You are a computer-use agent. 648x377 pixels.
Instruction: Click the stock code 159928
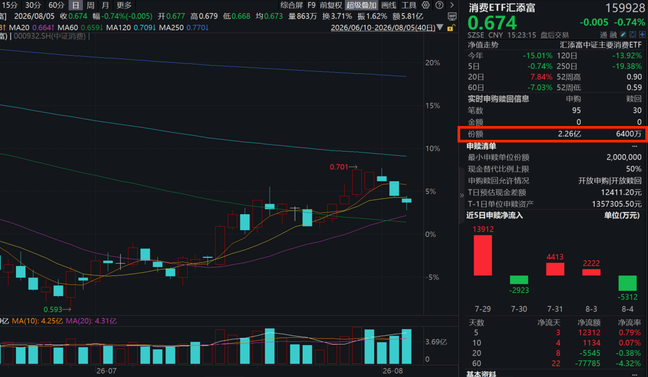point(624,7)
